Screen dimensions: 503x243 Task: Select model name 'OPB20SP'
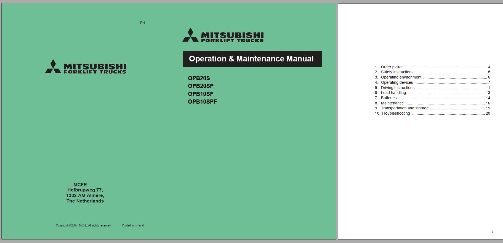click(x=201, y=86)
